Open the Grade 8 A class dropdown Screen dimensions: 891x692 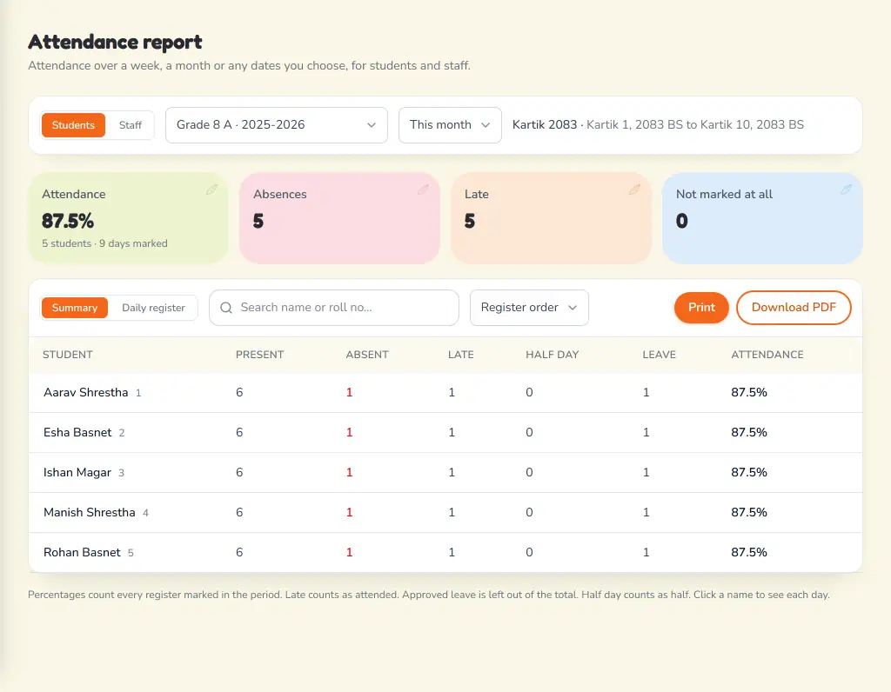tap(276, 125)
